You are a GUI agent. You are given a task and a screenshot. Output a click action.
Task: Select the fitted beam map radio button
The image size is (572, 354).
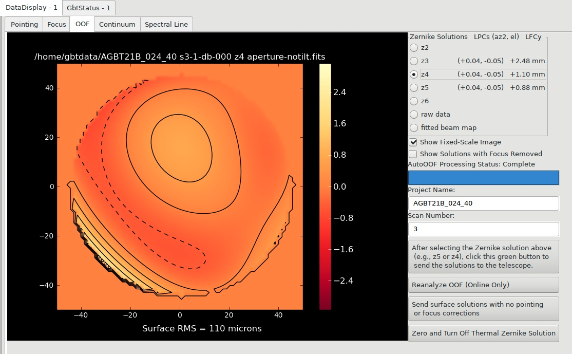point(414,128)
